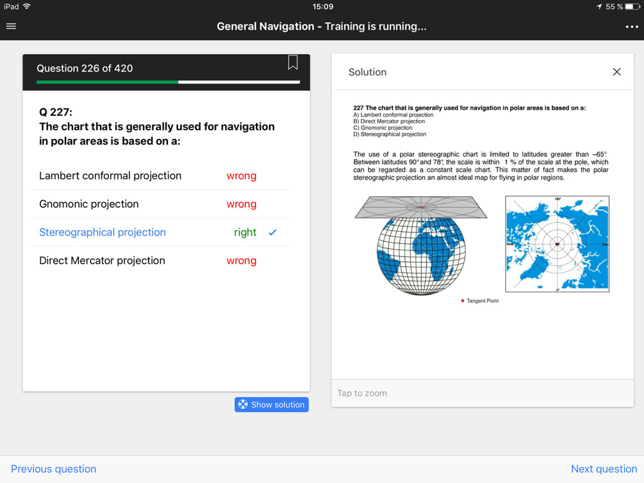Open the polar stereographic chart illustration

pos(557,244)
